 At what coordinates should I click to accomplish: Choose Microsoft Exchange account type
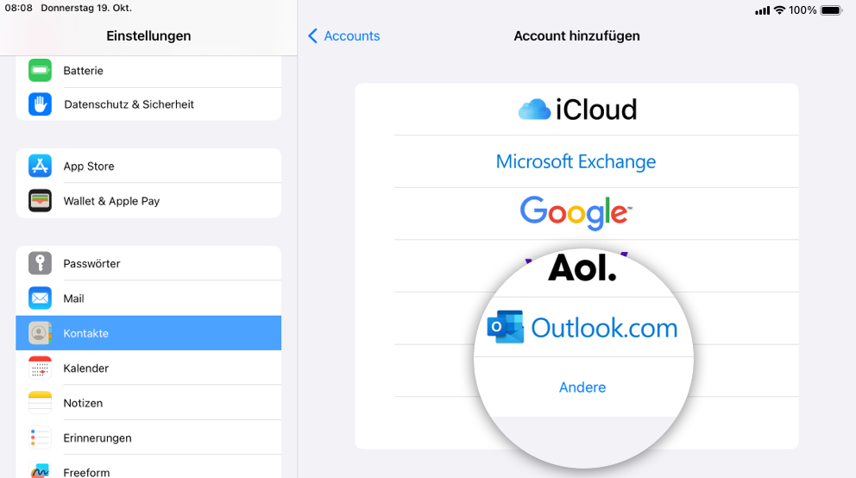pyautogui.click(x=576, y=161)
